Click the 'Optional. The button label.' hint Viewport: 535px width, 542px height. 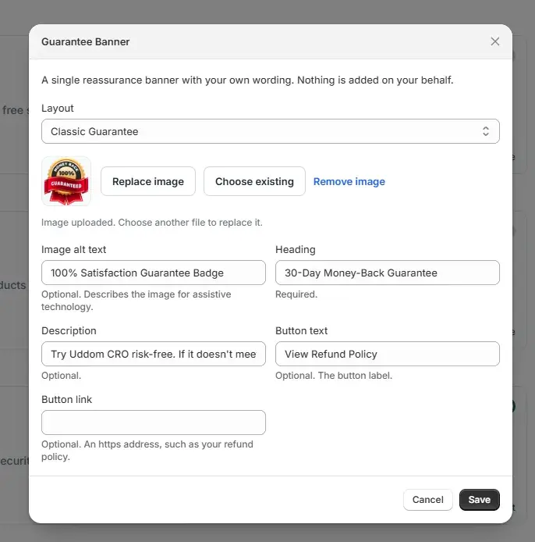coord(334,376)
